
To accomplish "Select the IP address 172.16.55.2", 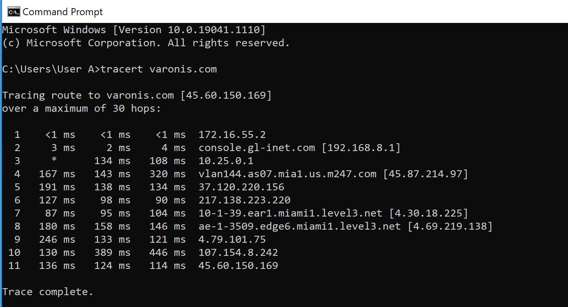I will 232,134.
